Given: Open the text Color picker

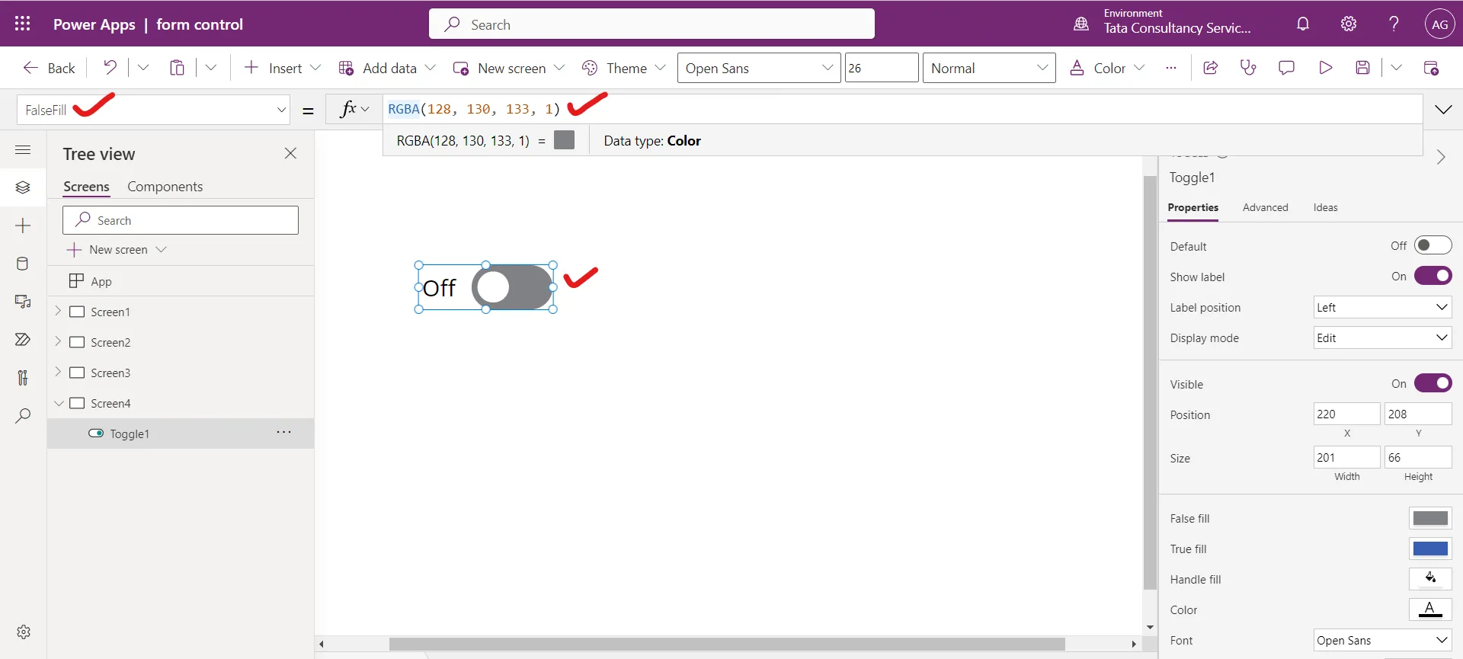Looking at the screenshot, I should coord(1430,609).
